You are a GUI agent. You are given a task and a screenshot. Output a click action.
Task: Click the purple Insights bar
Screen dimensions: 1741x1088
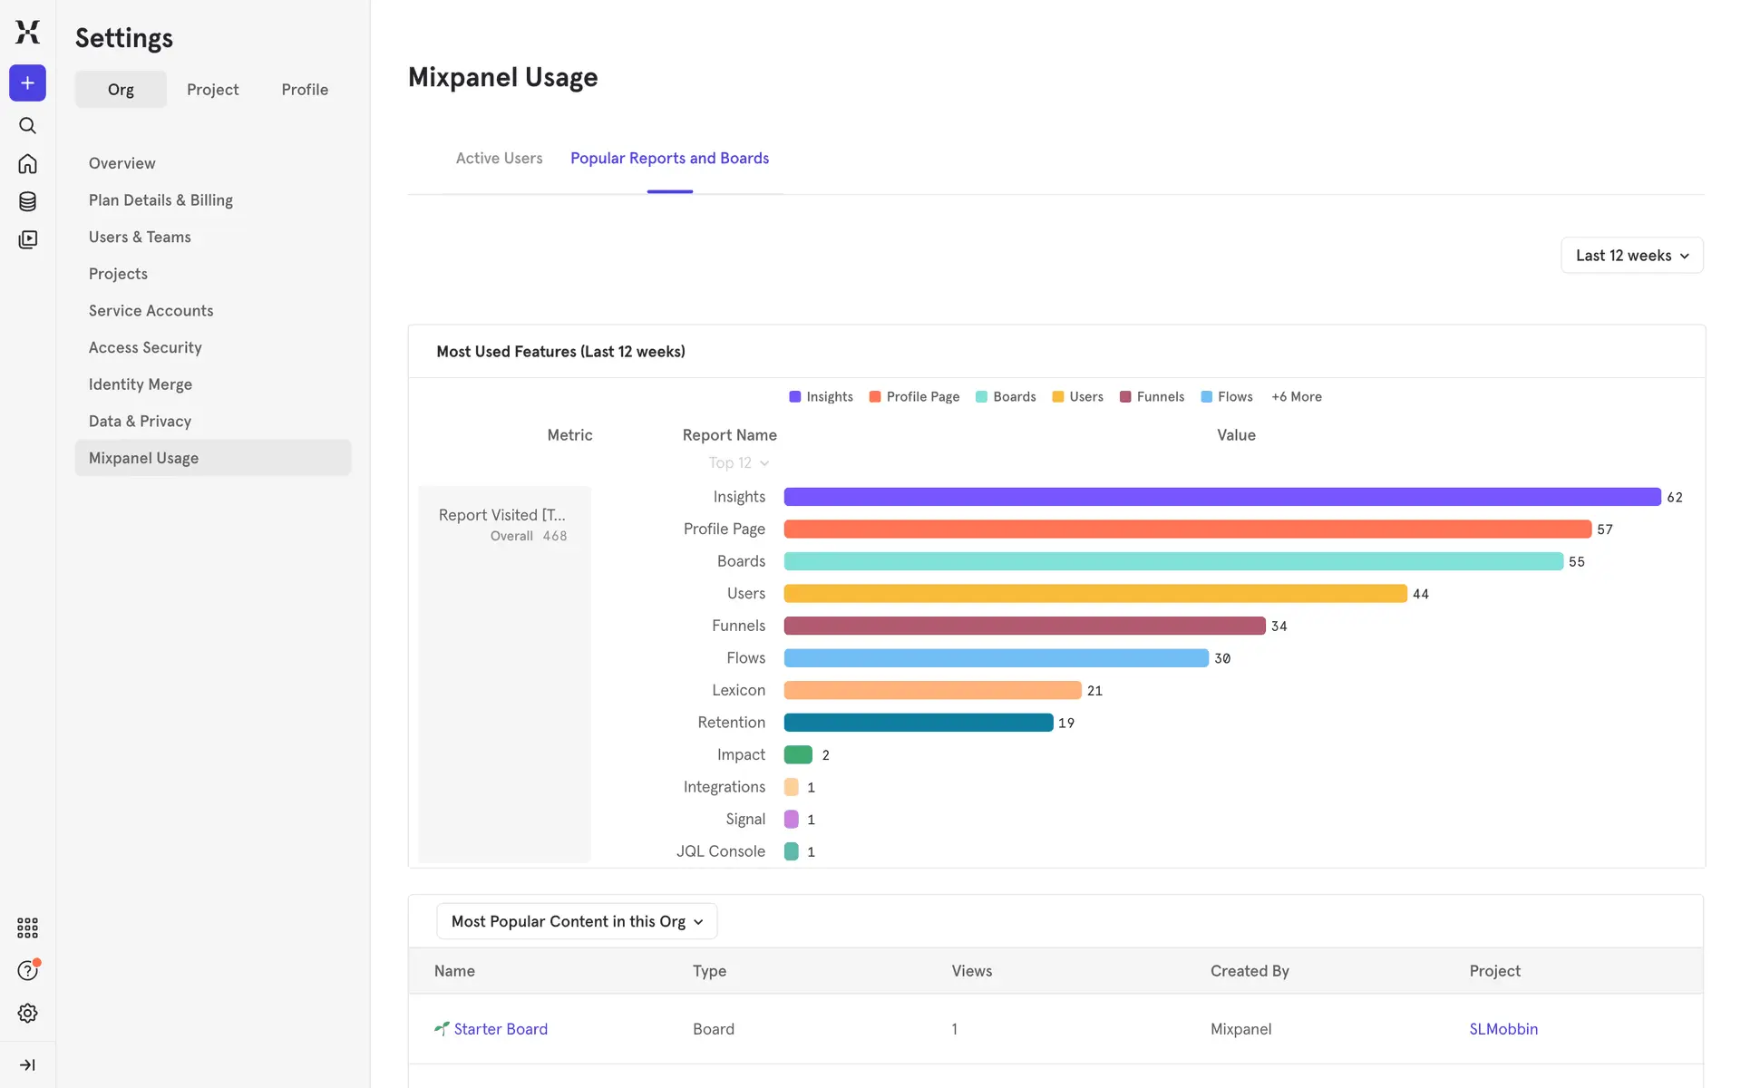tap(1221, 497)
